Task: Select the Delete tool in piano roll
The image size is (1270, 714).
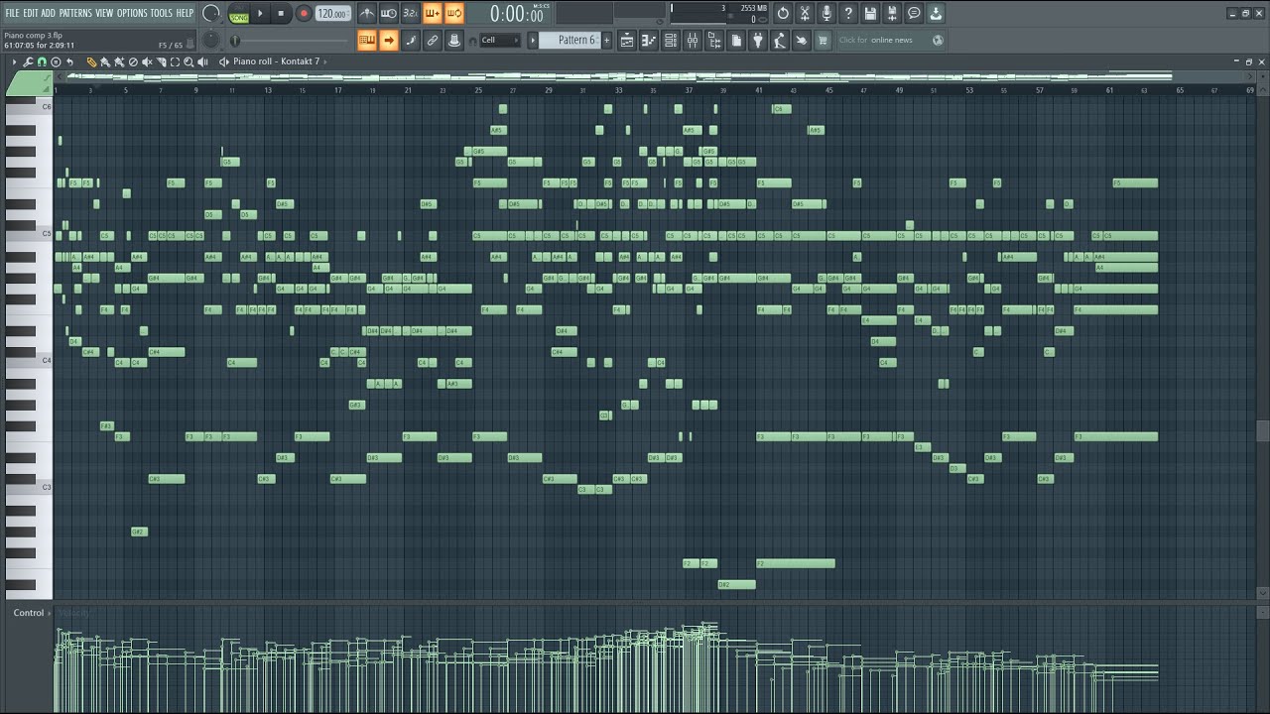Action: [133, 61]
